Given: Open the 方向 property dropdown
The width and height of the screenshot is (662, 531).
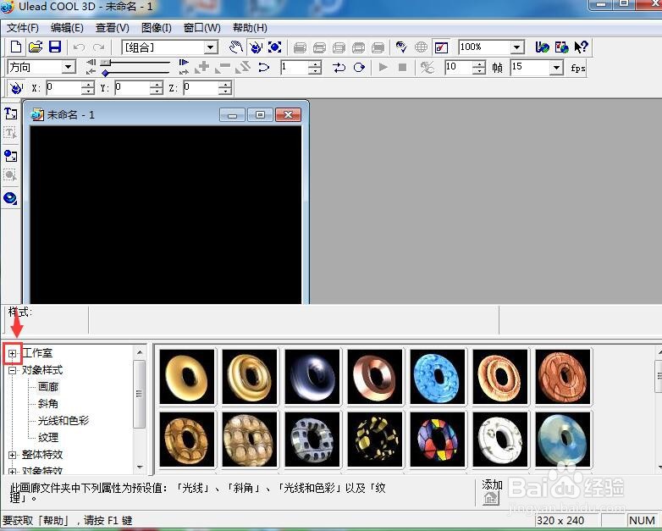Looking at the screenshot, I should click(68, 67).
